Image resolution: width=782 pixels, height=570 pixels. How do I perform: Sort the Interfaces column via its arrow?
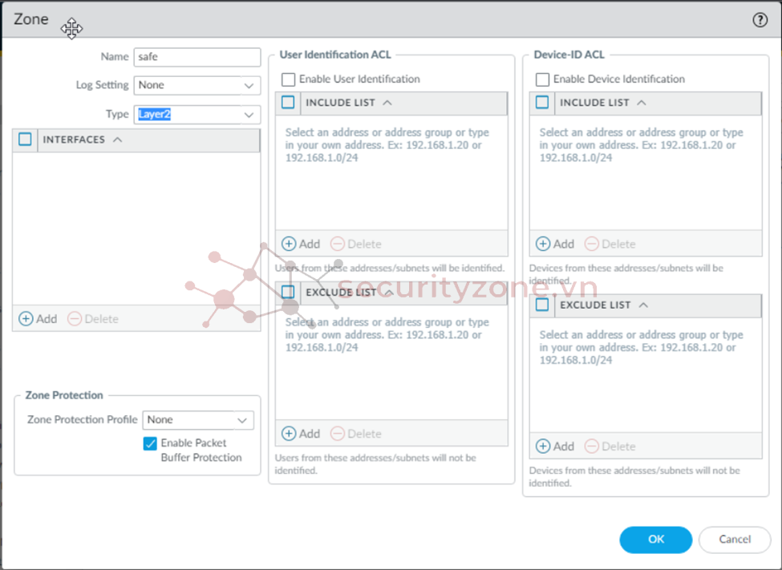tap(117, 139)
